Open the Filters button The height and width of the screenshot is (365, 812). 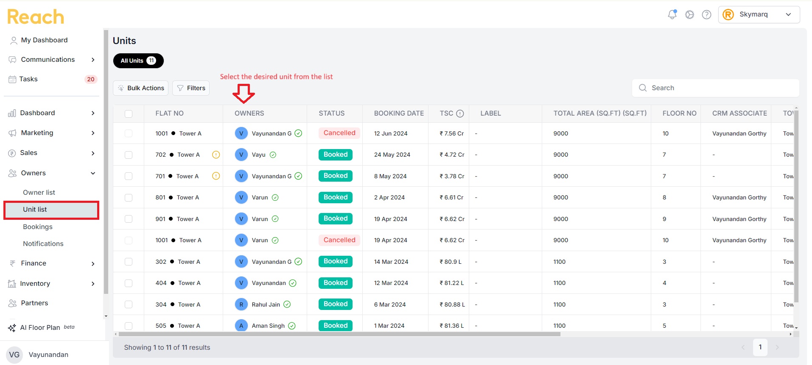(191, 88)
